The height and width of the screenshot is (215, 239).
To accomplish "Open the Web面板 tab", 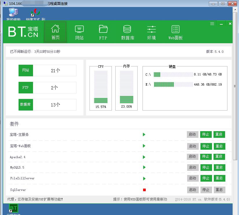I will [x=176, y=32].
